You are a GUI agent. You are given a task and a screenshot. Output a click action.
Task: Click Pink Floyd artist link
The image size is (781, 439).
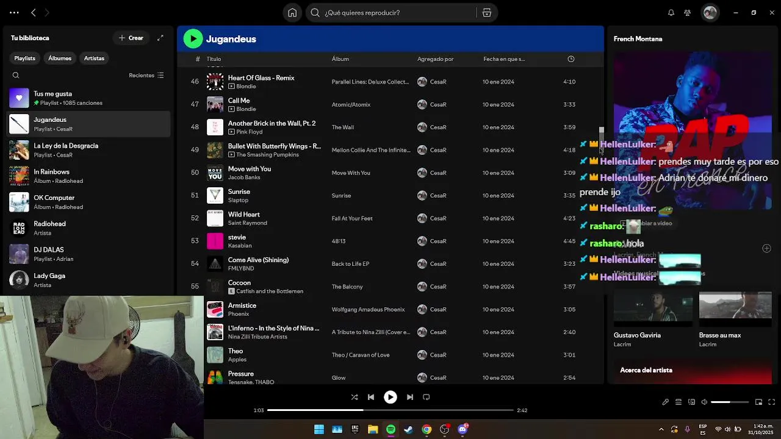tap(249, 132)
